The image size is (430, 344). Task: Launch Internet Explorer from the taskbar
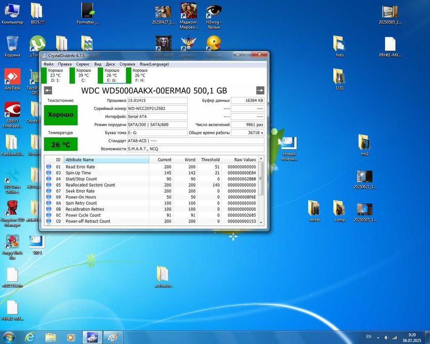(29, 337)
